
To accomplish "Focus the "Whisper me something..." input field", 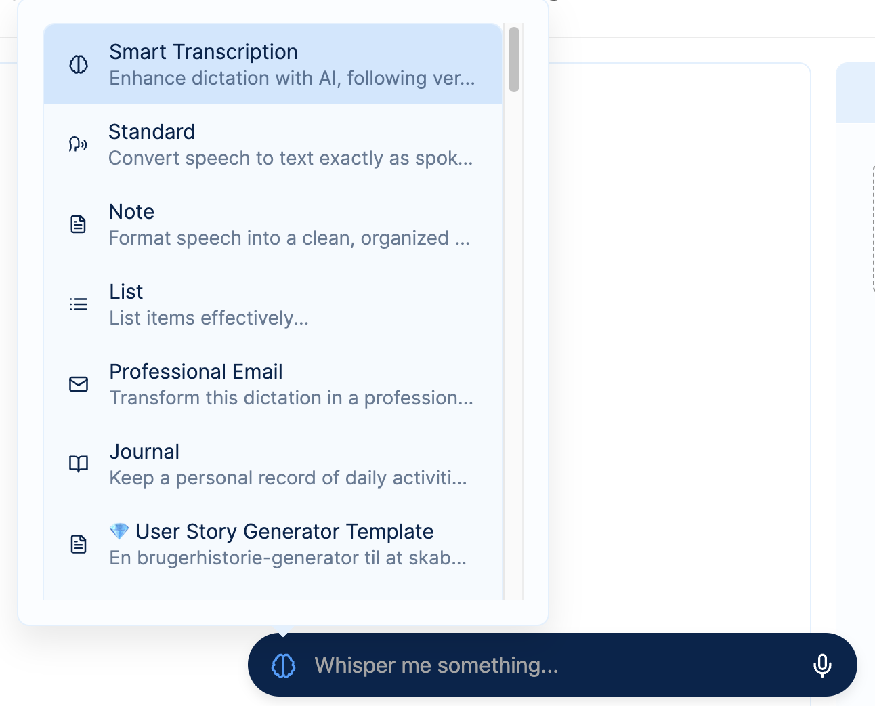I will coord(542,665).
